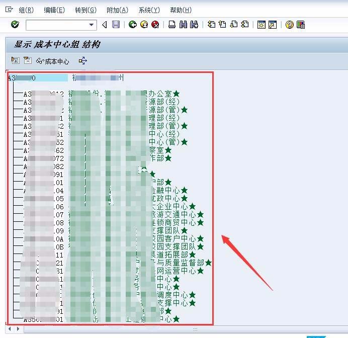Click the green checkmark Enter icon

[x=15, y=24]
